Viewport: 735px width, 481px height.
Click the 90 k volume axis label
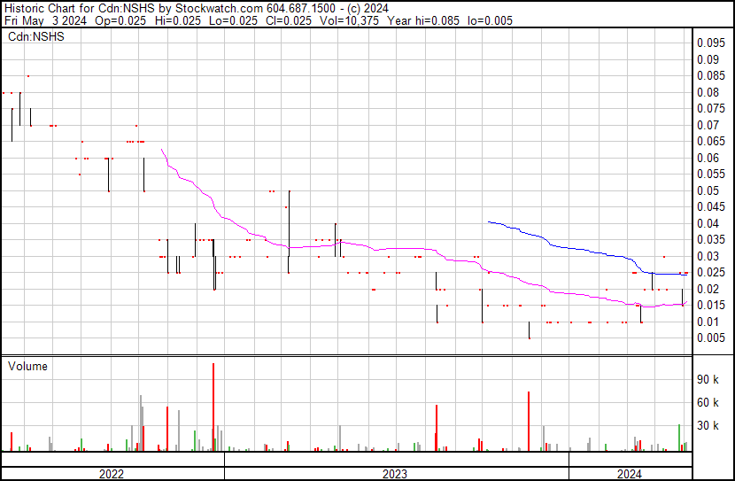[708, 379]
